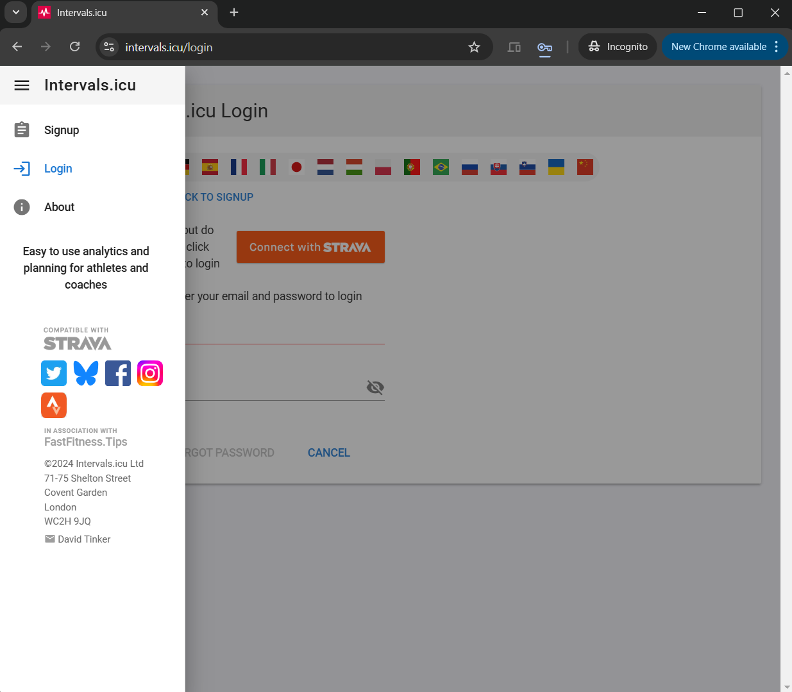Select the Spanish flag language
The width and height of the screenshot is (792, 692).
point(210,167)
